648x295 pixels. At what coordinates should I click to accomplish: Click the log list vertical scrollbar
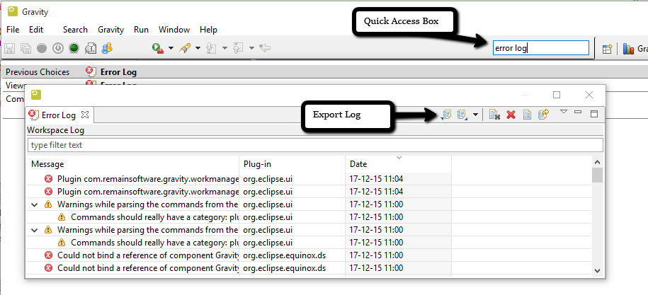click(x=598, y=219)
